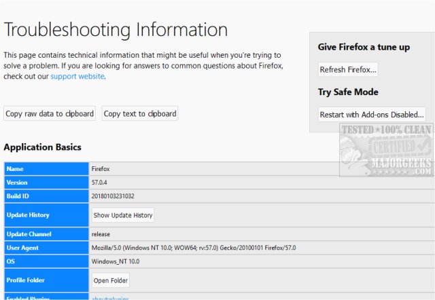Show Update History button

pos(123,215)
